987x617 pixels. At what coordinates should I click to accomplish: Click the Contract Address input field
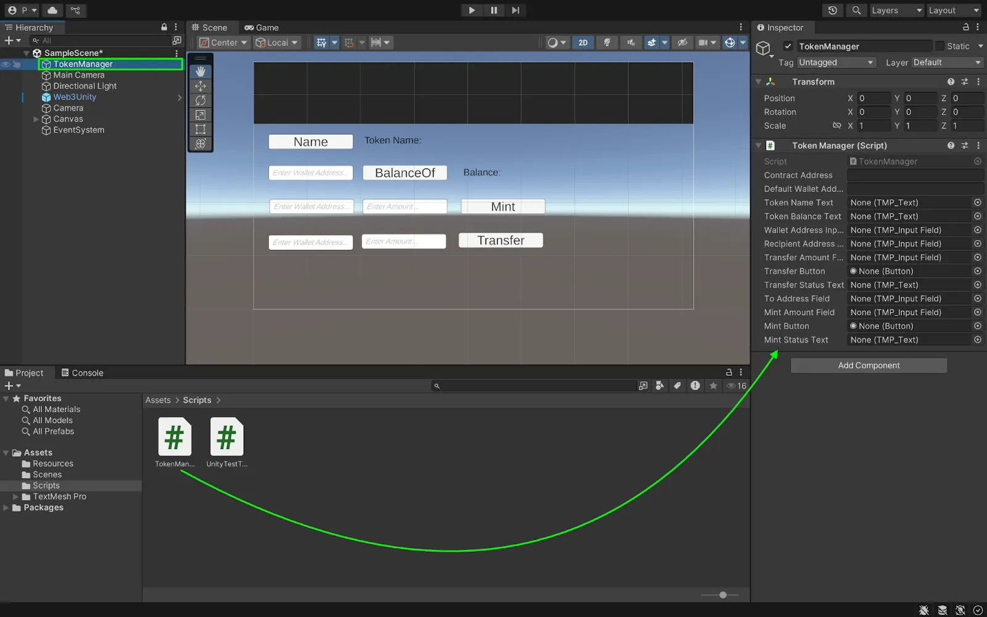915,175
